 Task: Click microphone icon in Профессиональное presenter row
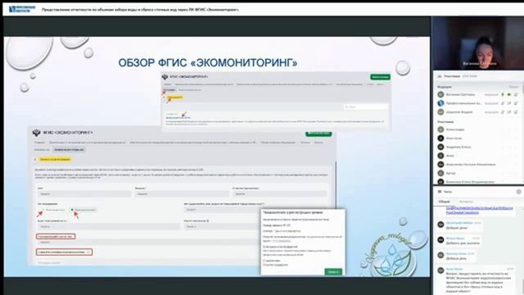point(502,103)
